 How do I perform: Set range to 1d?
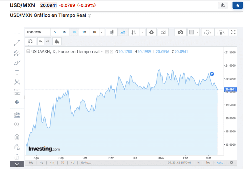tap(73, 163)
